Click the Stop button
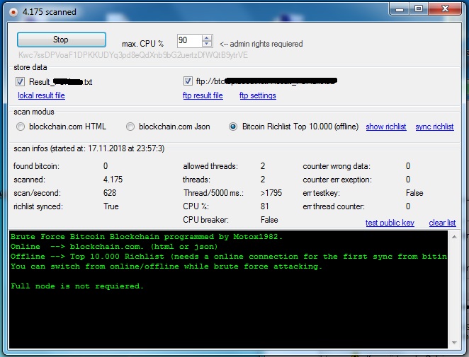Image resolution: width=469 pixels, height=357 pixels. pyautogui.click(x=62, y=40)
